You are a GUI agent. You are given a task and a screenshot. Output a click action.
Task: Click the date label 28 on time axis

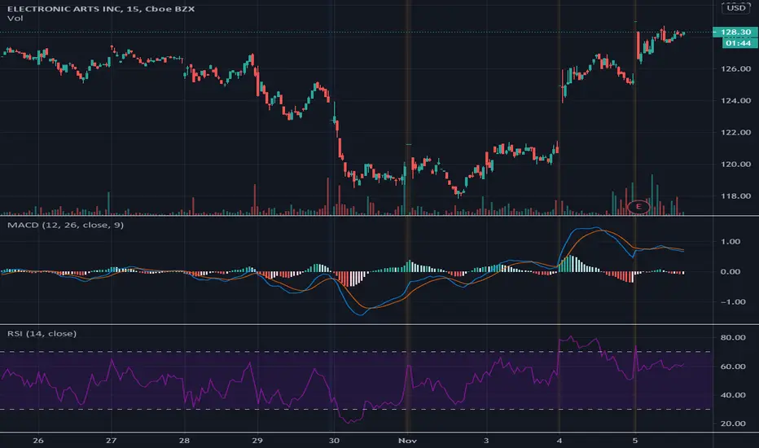click(x=184, y=441)
